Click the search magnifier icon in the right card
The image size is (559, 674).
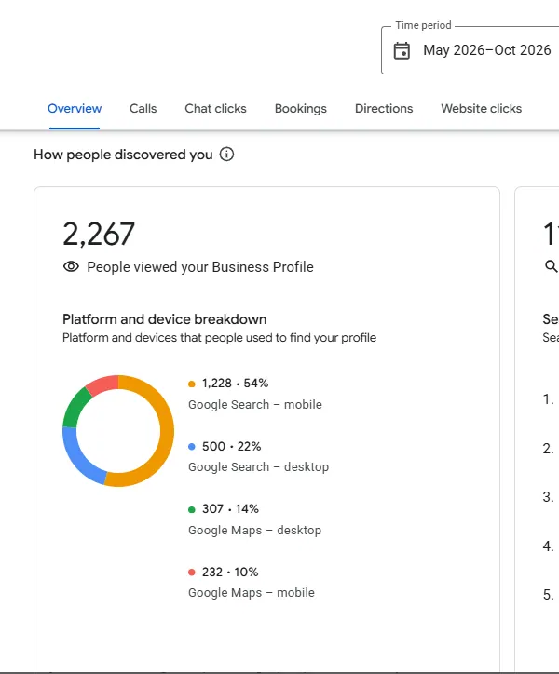(551, 266)
